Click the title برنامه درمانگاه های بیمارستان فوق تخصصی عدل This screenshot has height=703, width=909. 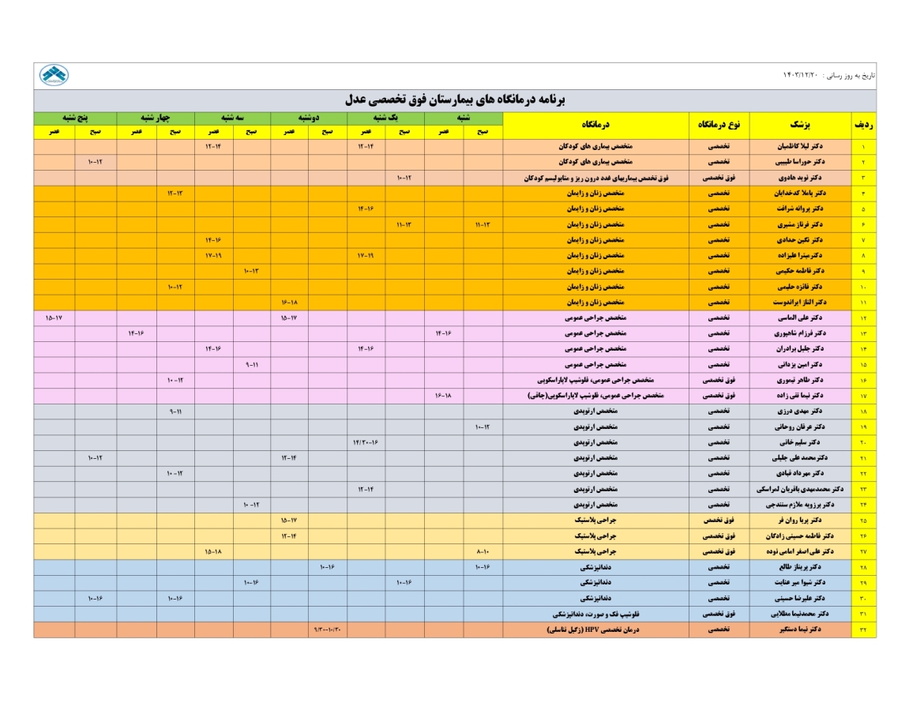pyautogui.click(x=455, y=100)
